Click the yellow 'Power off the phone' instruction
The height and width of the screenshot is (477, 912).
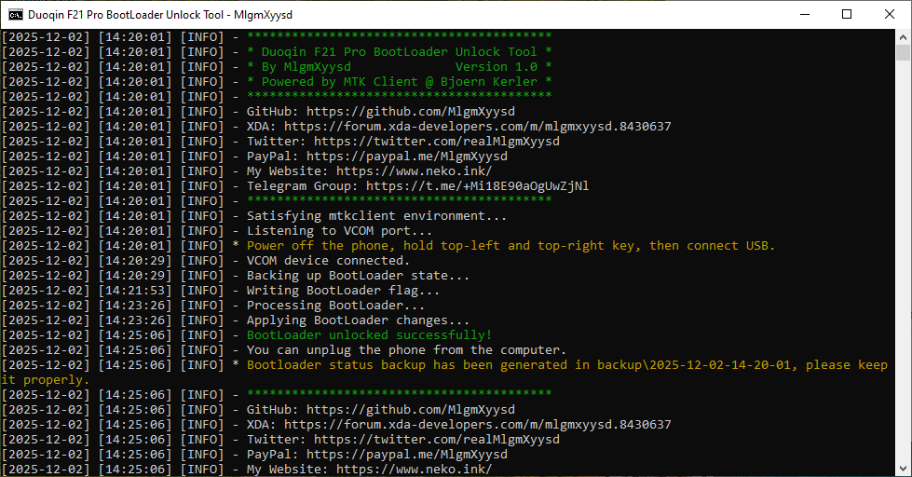click(510, 246)
